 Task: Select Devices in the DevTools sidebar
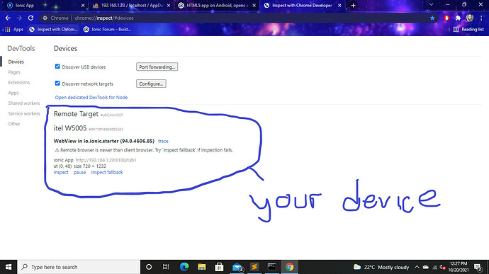[x=16, y=62]
